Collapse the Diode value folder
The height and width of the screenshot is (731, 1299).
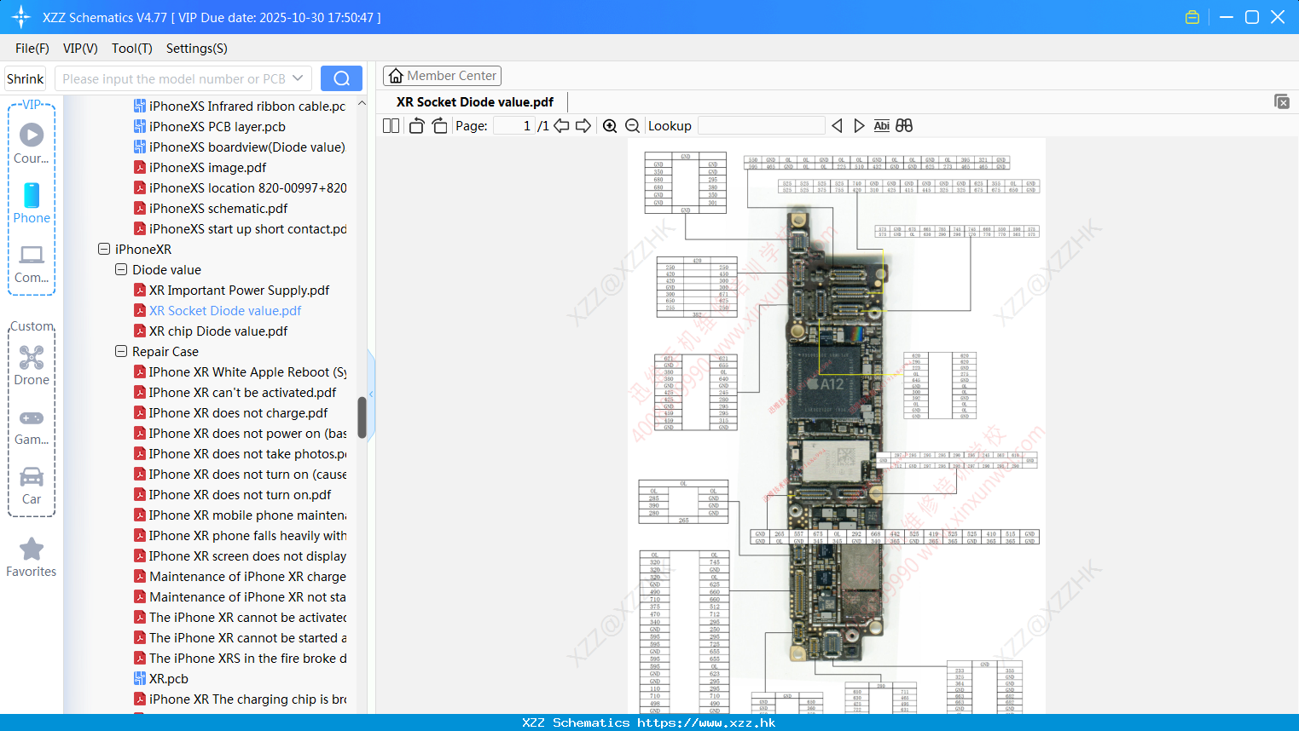tap(121, 270)
